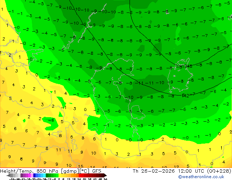
Task: Pick the dark purple legend swatch
Action: coord(22,175)
